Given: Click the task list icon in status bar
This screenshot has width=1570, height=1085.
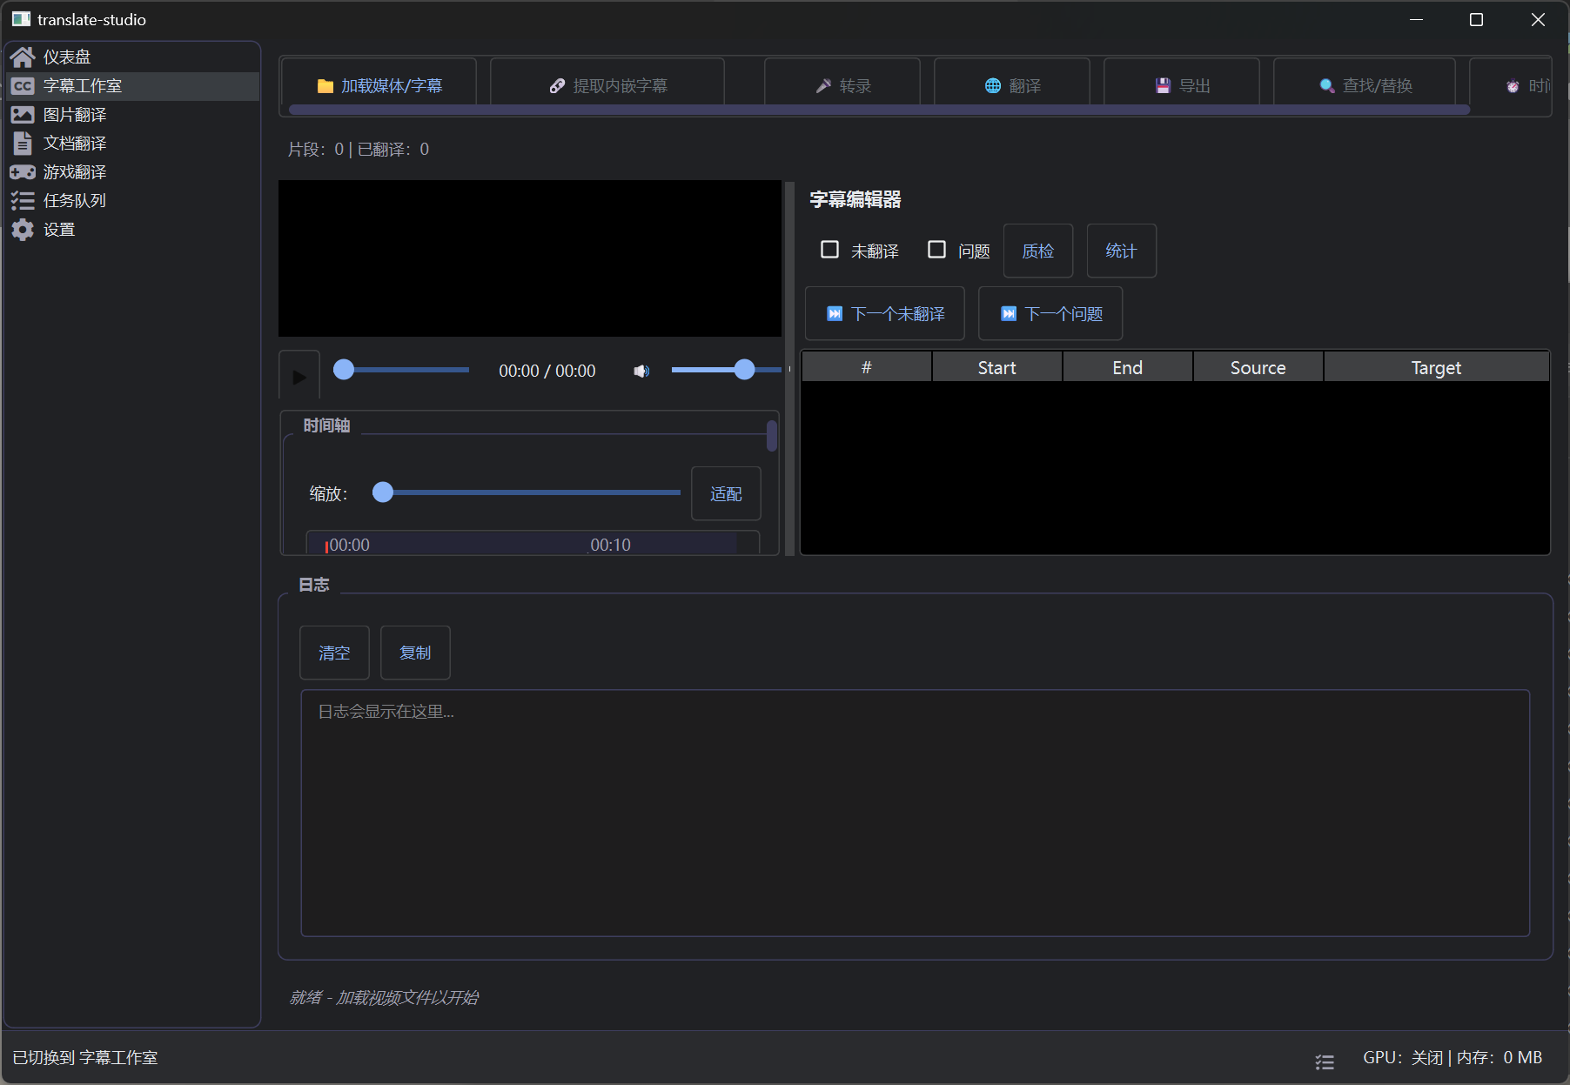Looking at the screenshot, I should click(x=1324, y=1062).
